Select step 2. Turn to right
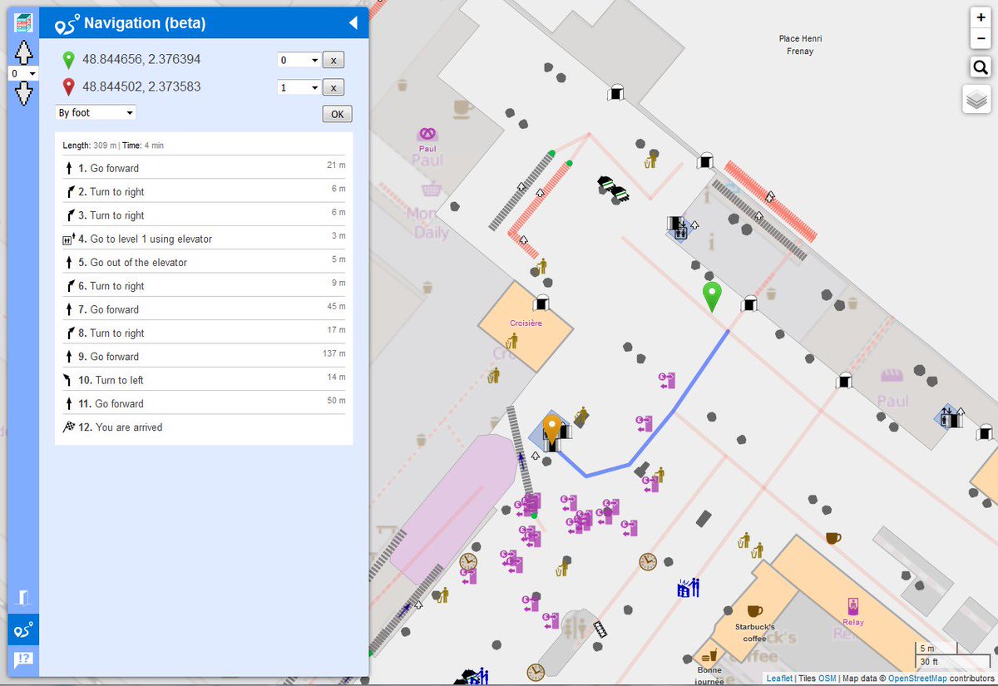Screen dimensions: 998x686 [205, 191]
